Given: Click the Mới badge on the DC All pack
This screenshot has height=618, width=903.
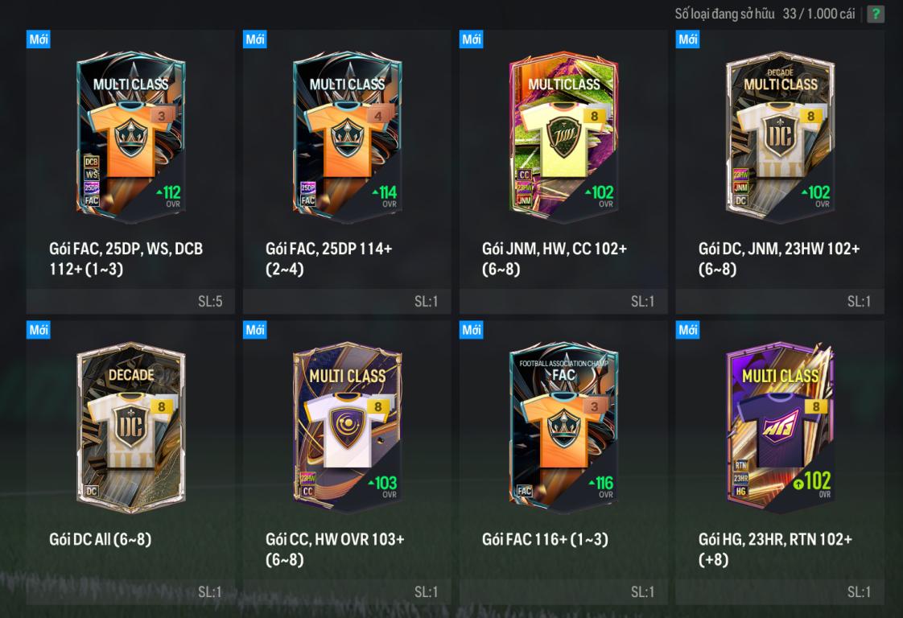Looking at the screenshot, I should (38, 330).
